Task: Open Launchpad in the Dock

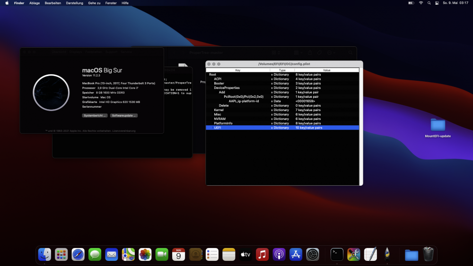Action: click(x=61, y=255)
